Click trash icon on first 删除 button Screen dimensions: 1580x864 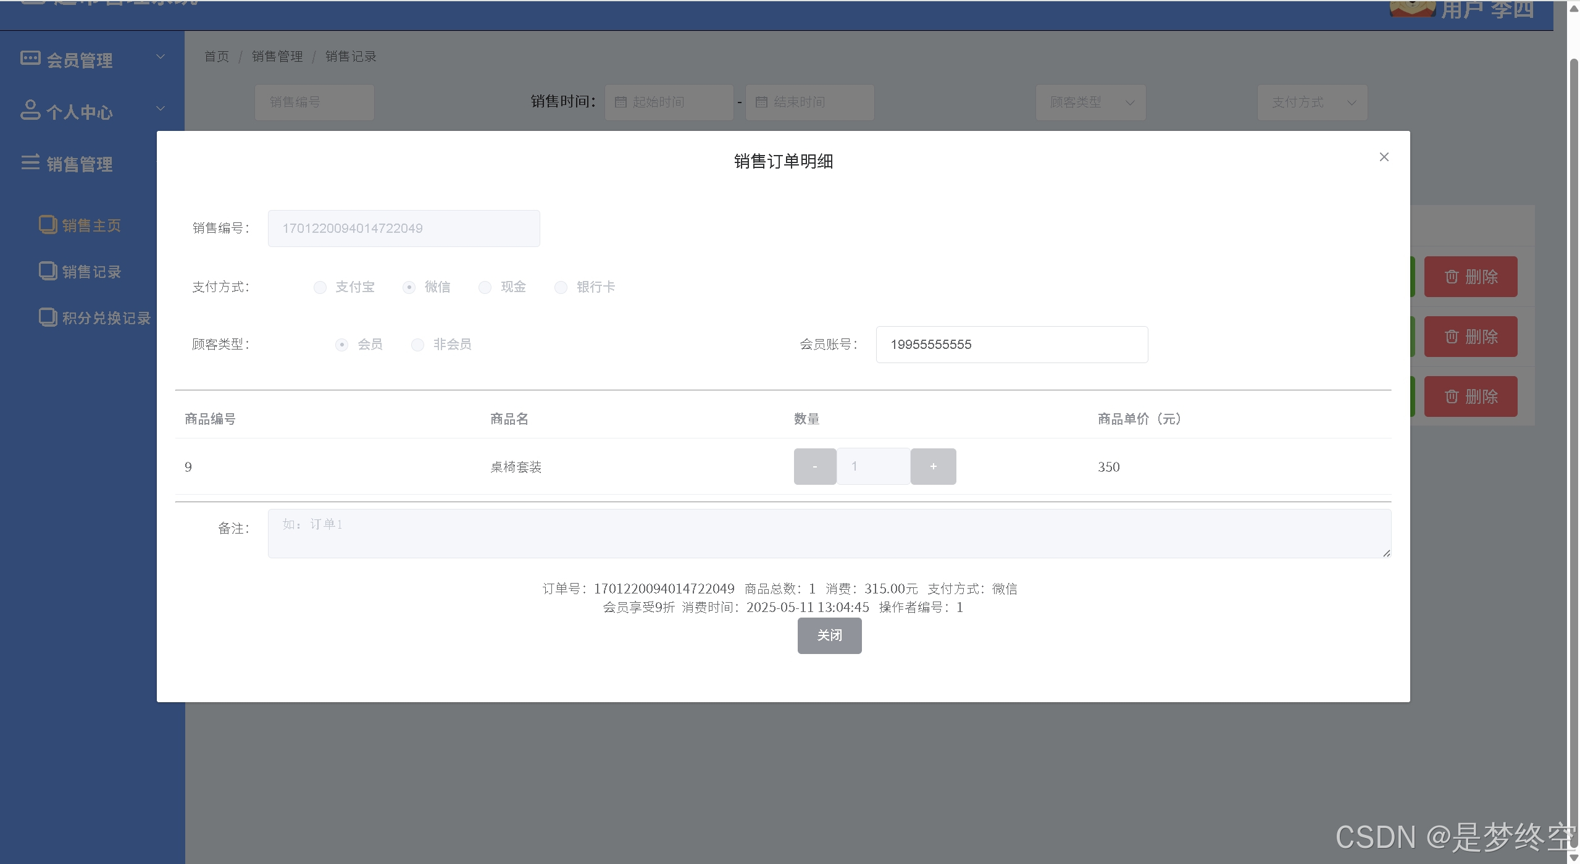click(1451, 277)
